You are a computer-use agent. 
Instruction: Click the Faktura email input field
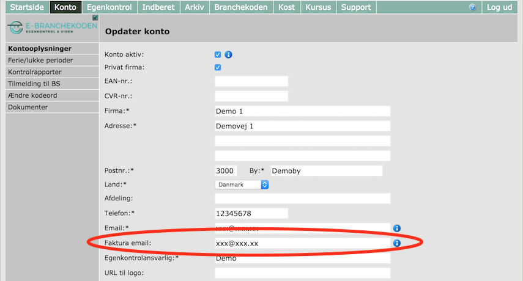(303, 243)
